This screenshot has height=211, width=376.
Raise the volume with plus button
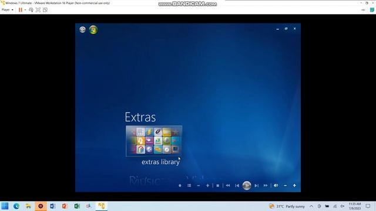(294, 185)
